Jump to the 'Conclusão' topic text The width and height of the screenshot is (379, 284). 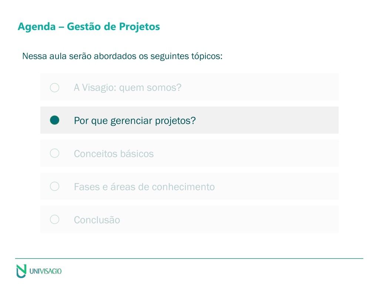[97, 220]
